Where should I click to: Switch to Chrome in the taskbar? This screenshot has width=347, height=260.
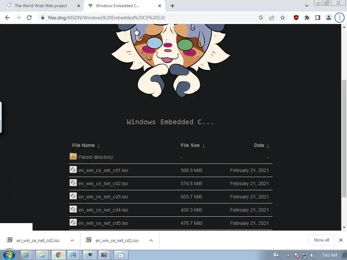click(x=58, y=255)
